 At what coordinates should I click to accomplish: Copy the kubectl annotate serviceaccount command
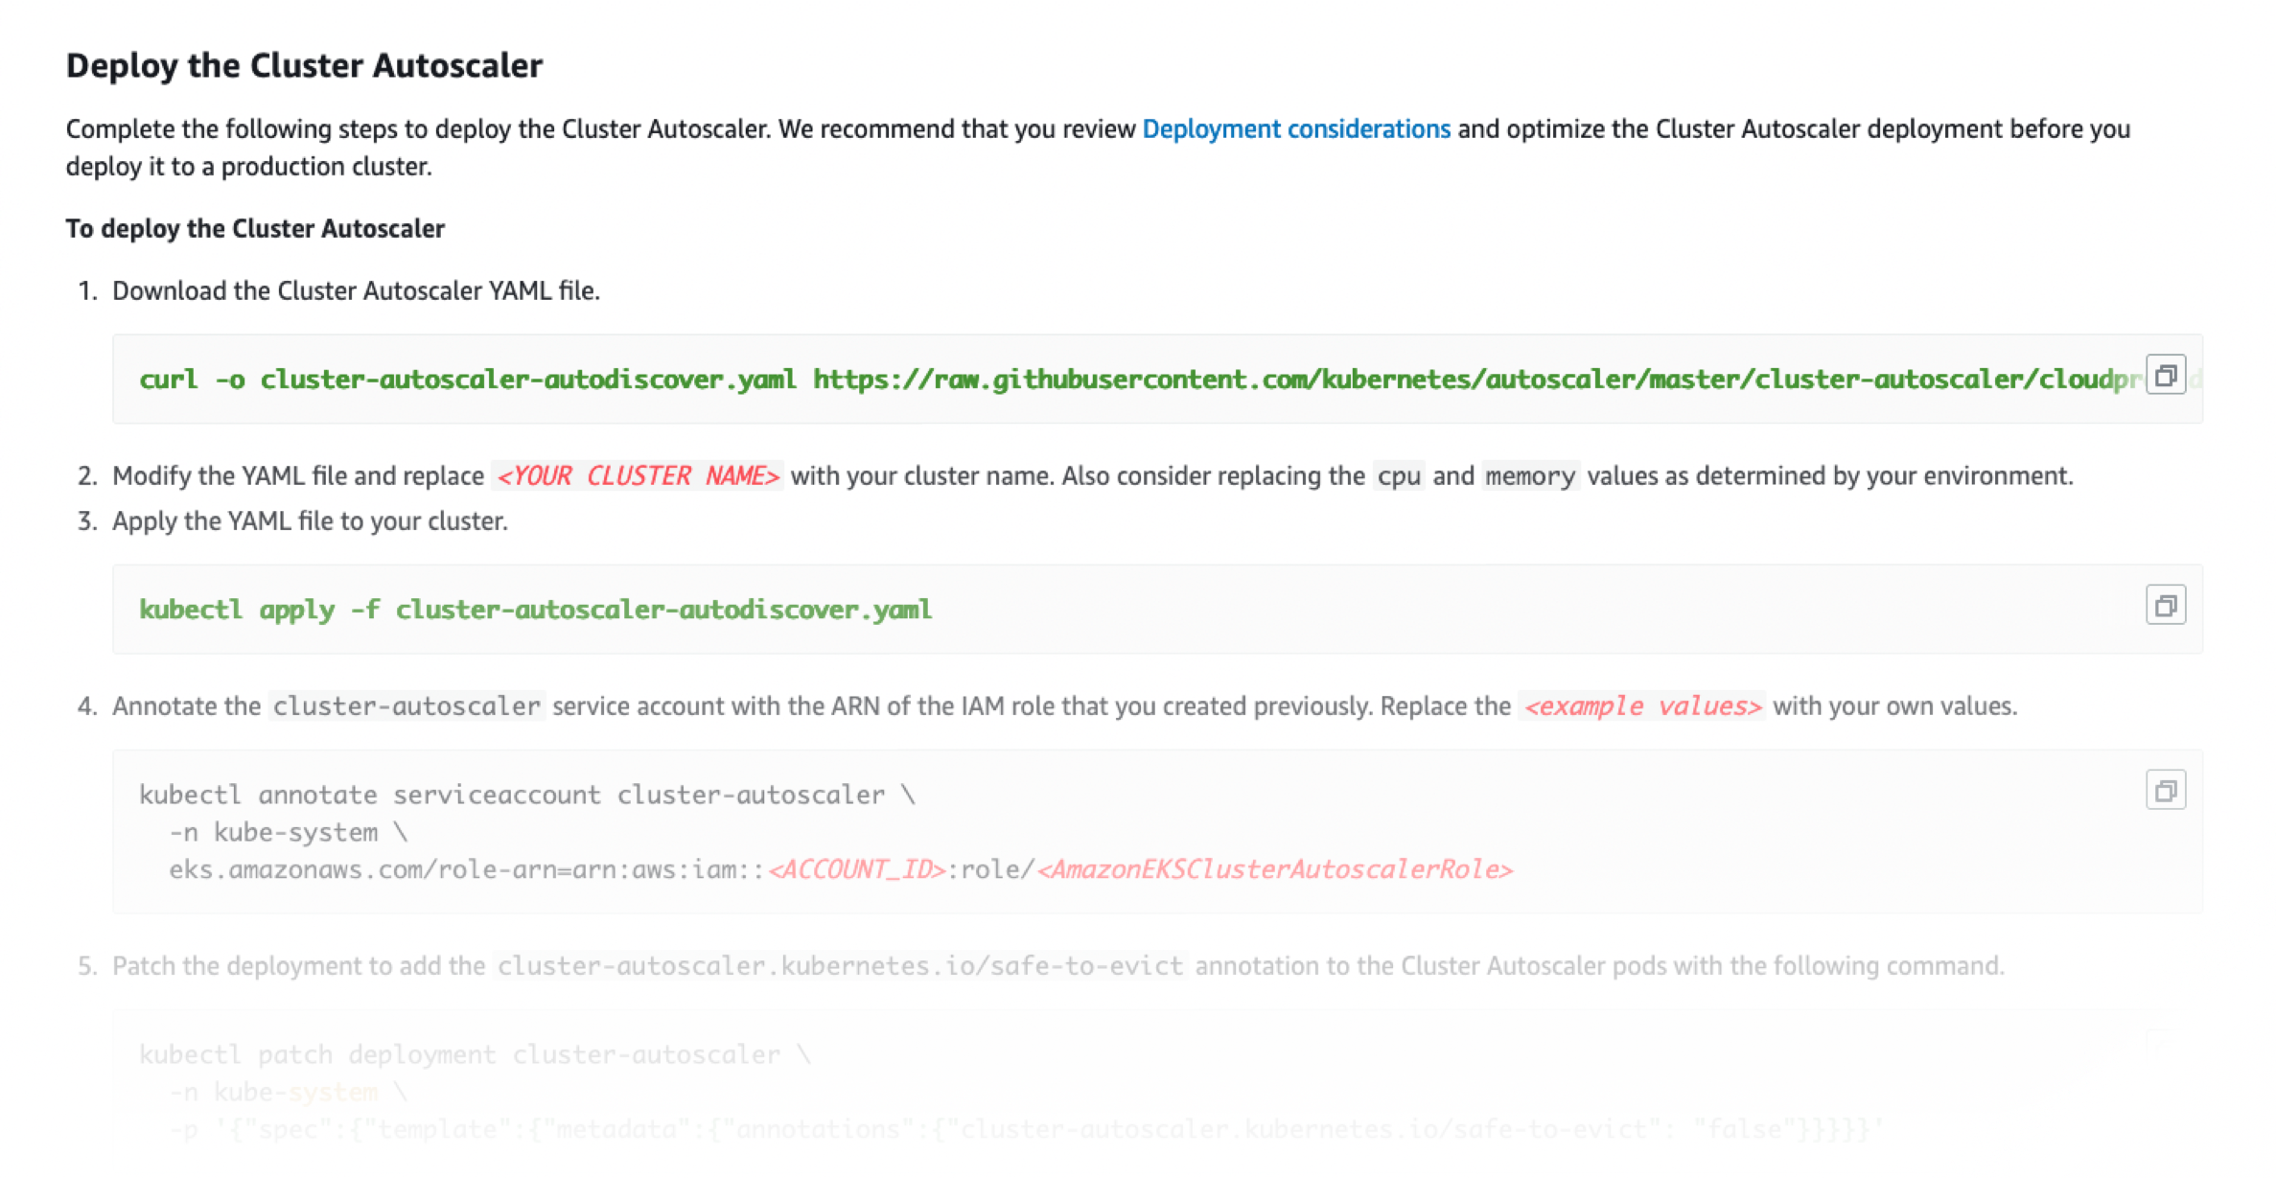point(2164,791)
